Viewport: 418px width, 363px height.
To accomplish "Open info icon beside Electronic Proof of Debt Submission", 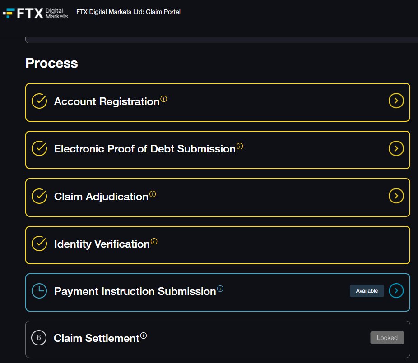I will tap(240, 146).
